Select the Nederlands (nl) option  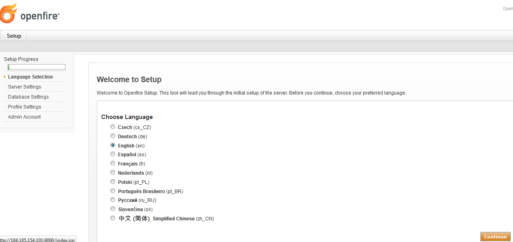[x=113, y=173]
